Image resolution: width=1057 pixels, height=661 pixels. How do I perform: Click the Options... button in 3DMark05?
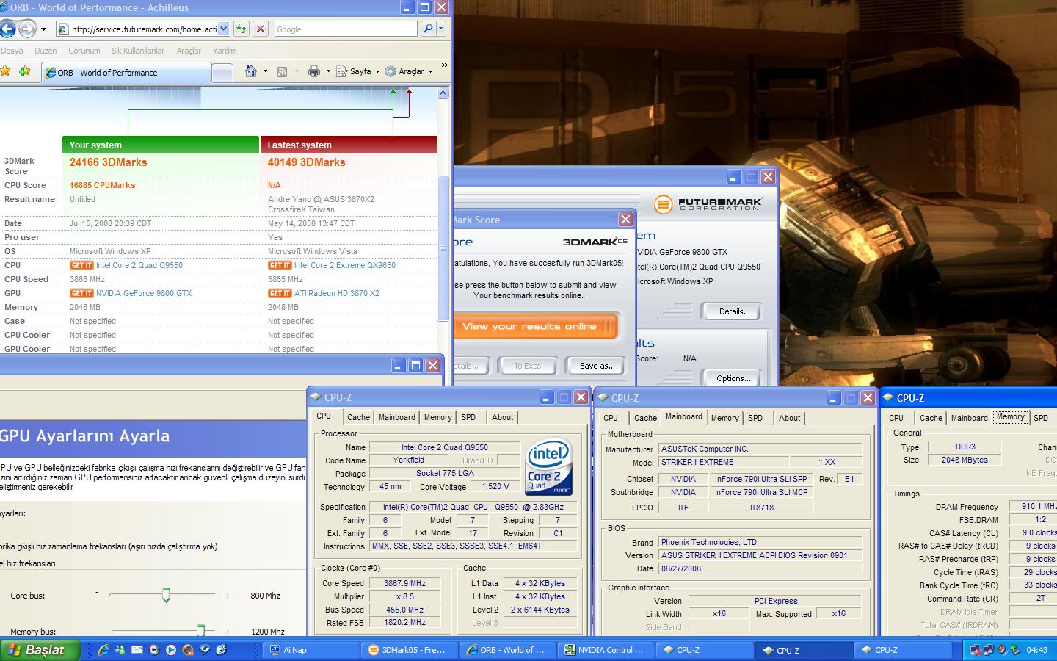[734, 378]
